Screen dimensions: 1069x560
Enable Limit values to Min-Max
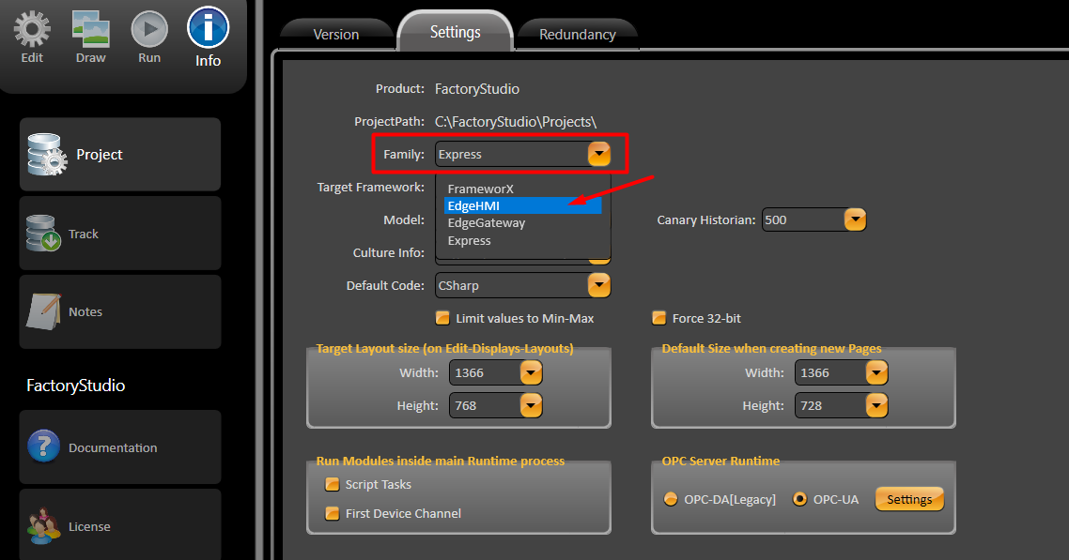point(443,318)
